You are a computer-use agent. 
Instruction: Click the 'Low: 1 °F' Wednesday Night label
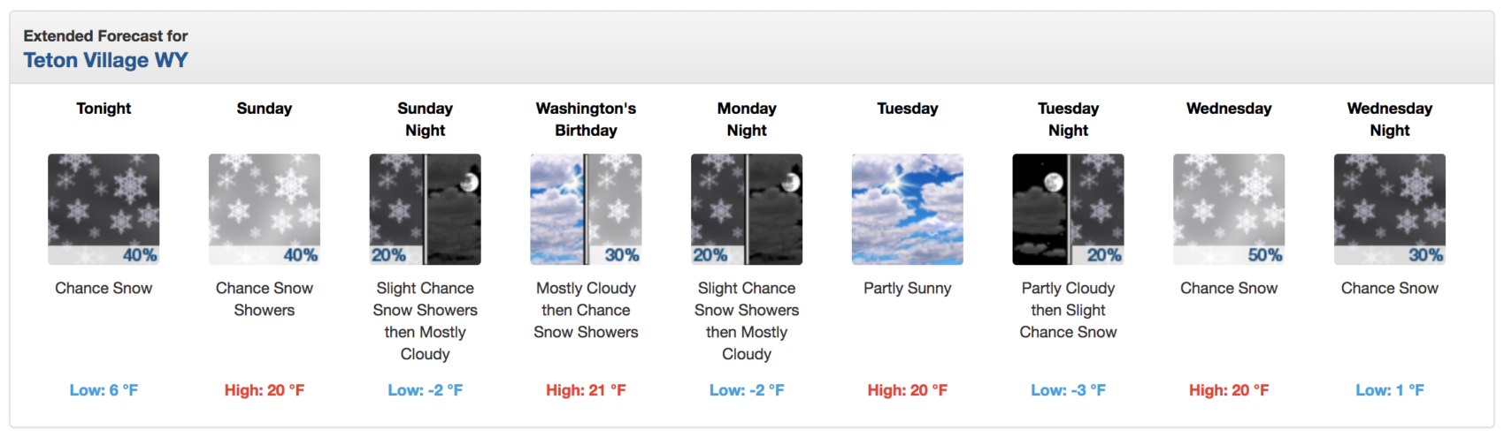(x=1390, y=390)
